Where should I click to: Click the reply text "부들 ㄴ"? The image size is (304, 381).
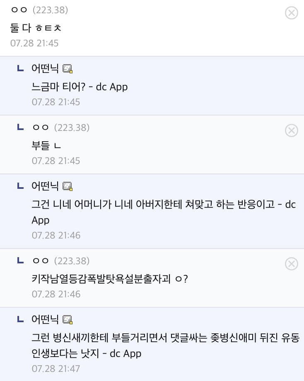(x=46, y=145)
